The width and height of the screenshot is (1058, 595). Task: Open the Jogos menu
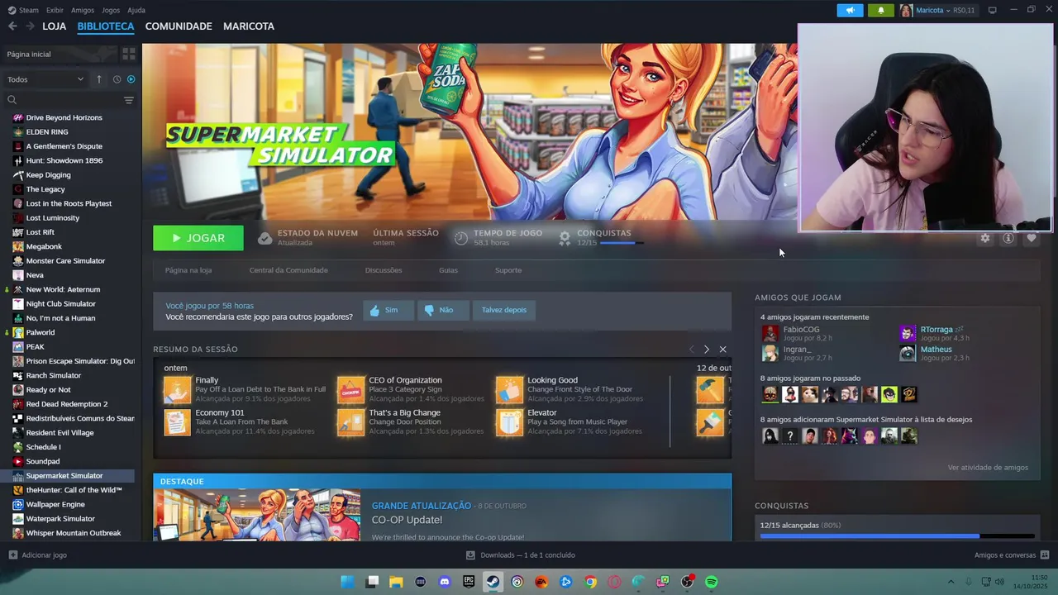click(x=110, y=10)
